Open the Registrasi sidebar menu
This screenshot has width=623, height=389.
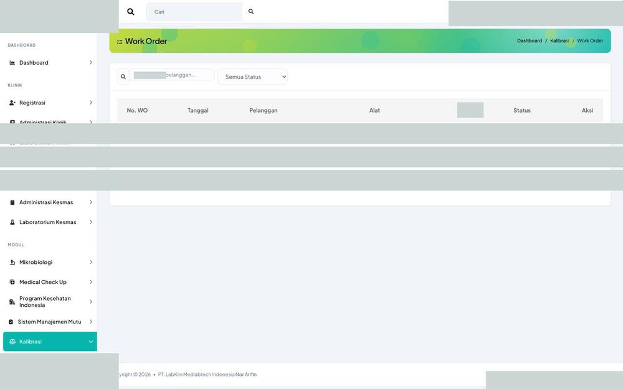50,103
